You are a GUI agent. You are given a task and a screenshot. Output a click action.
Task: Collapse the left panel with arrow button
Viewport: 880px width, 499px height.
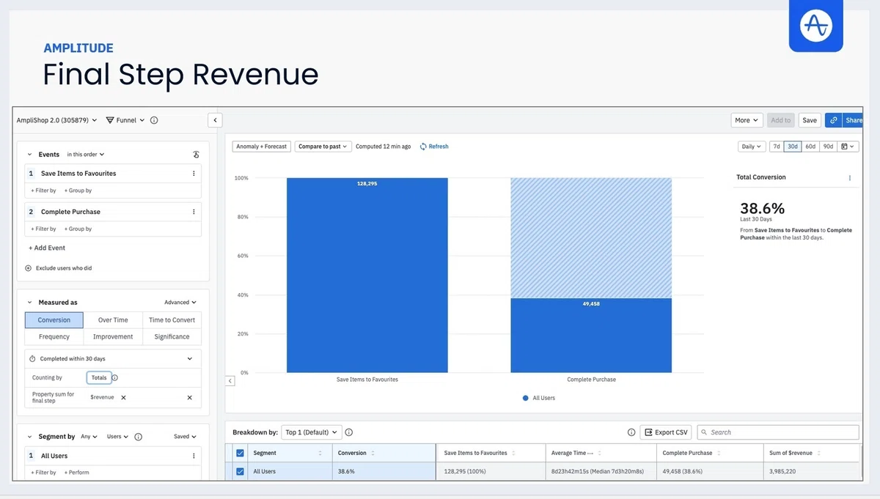coord(215,120)
